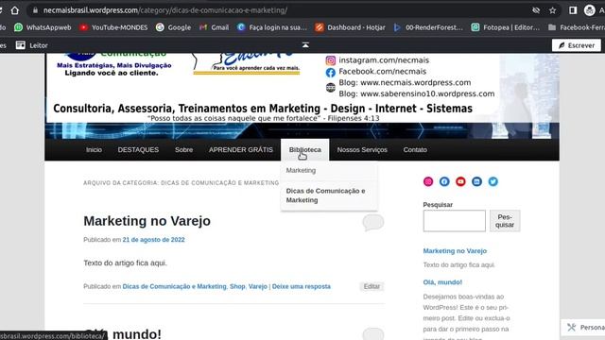Click the Facebook icon in header banner
The width and height of the screenshot is (605, 340).
click(331, 72)
